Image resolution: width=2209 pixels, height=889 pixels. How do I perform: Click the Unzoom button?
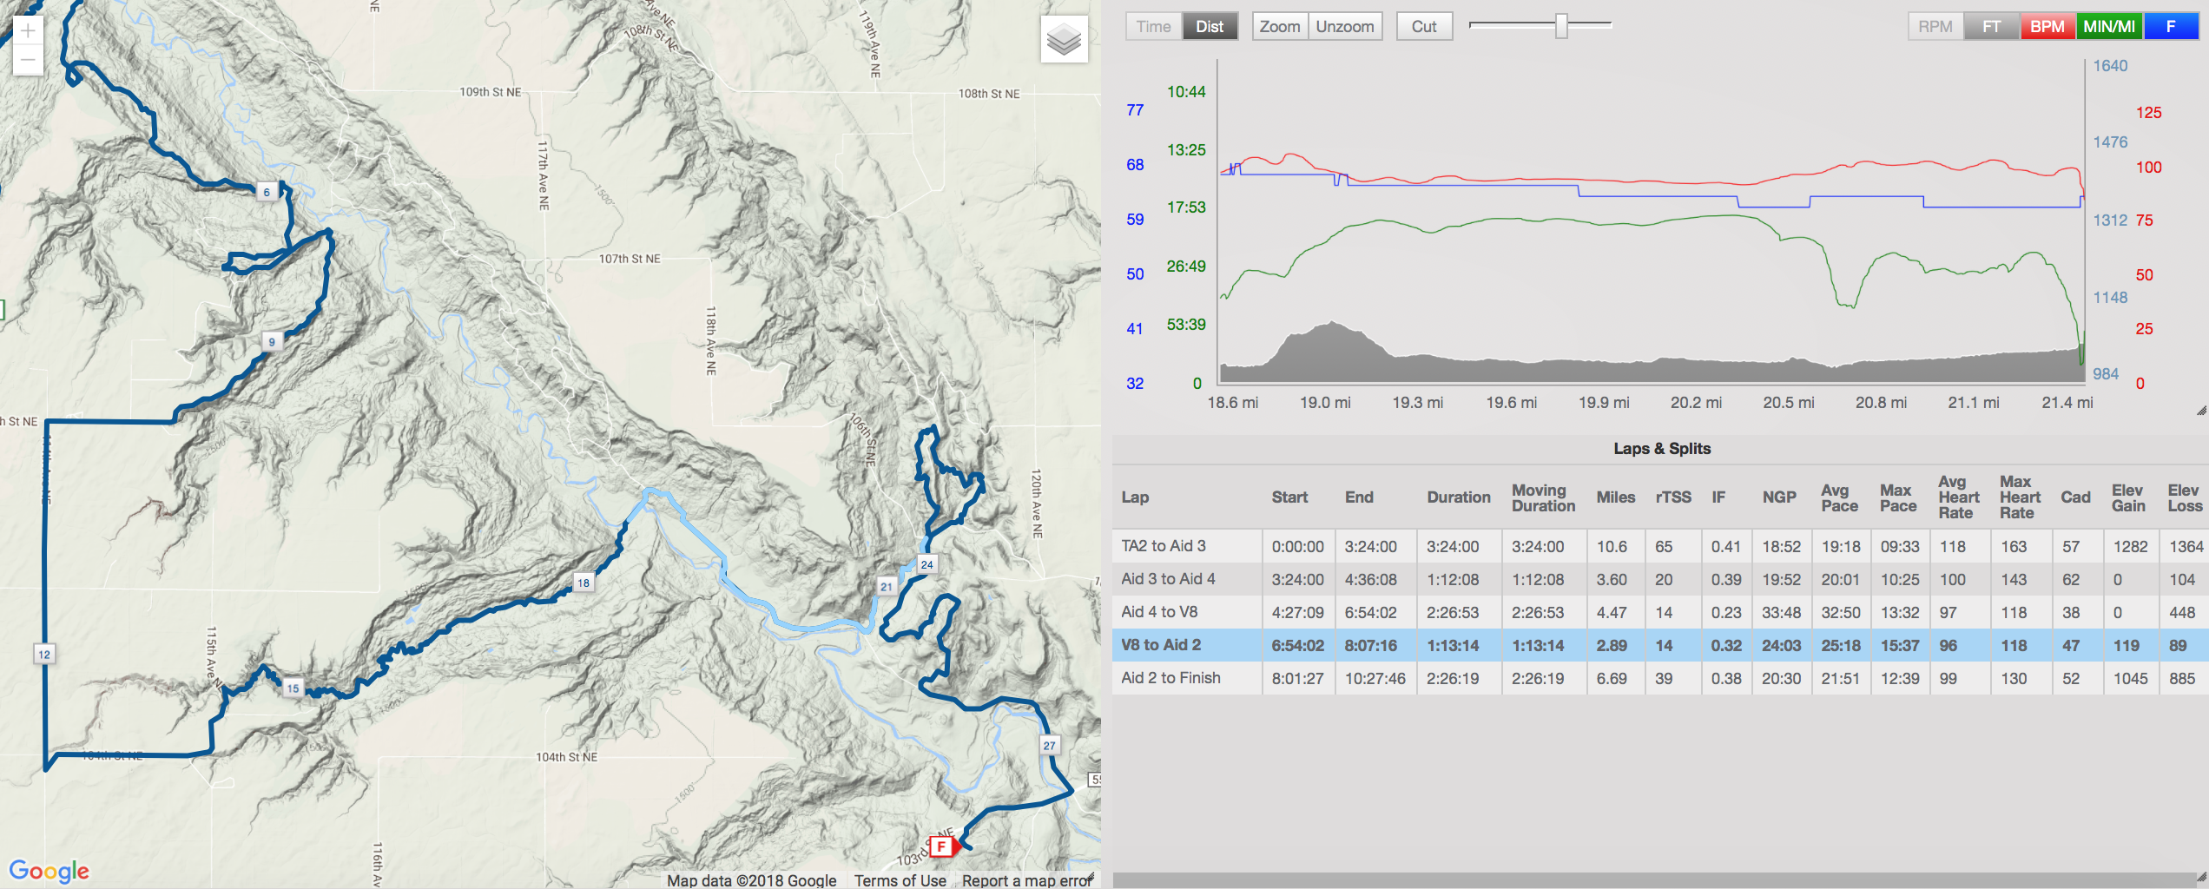coord(1345,26)
